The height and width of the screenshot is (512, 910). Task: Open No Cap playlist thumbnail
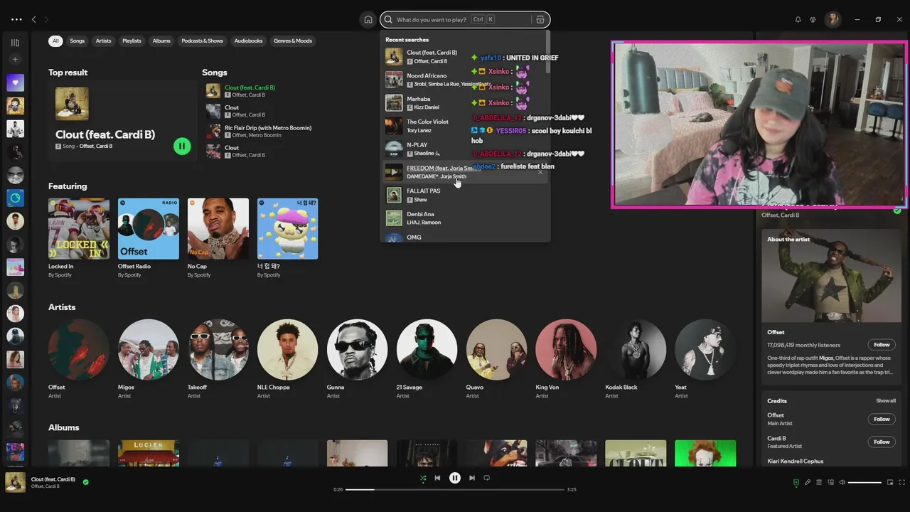click(218, 229)
